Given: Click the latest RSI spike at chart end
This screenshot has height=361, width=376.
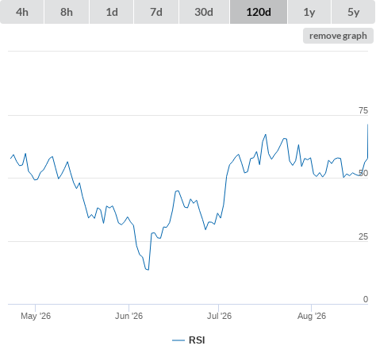Looking at the screenshot, I should (367, 125).
